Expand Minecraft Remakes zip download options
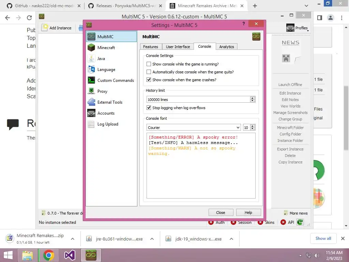This screenshot has height=262, width=349. (x=73, y=239)
